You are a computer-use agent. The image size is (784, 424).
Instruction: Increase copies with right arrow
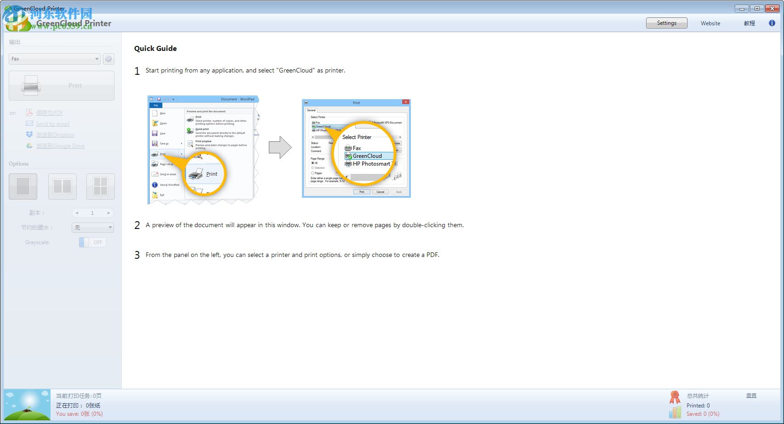click(108, 213)
